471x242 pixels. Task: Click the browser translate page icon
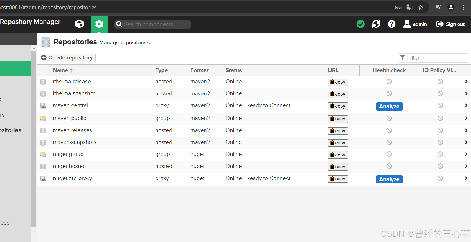[409, 8]
